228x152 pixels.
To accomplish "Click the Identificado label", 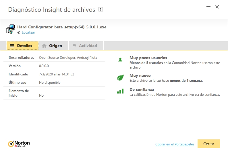I will click(18, 74).
